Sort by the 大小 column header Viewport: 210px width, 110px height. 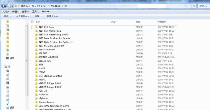pos(113,22)
